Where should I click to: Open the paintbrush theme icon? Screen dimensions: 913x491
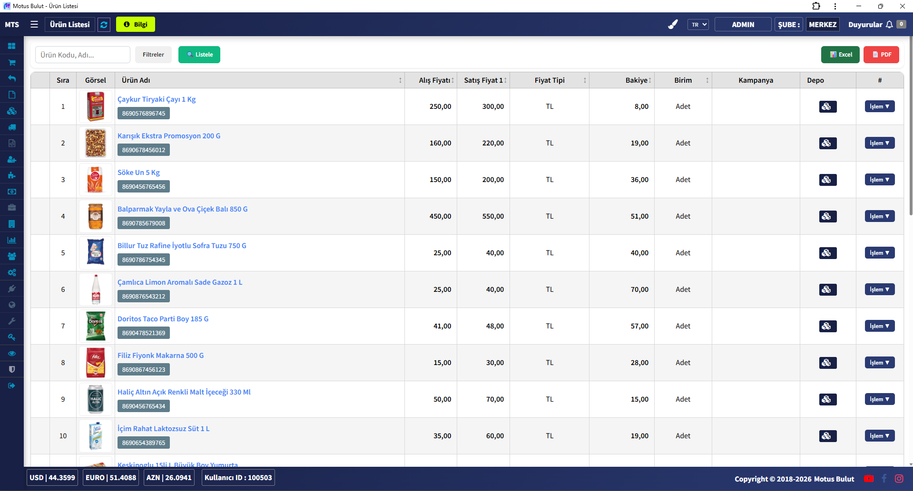pyautogui.click(x=673, y=25)
